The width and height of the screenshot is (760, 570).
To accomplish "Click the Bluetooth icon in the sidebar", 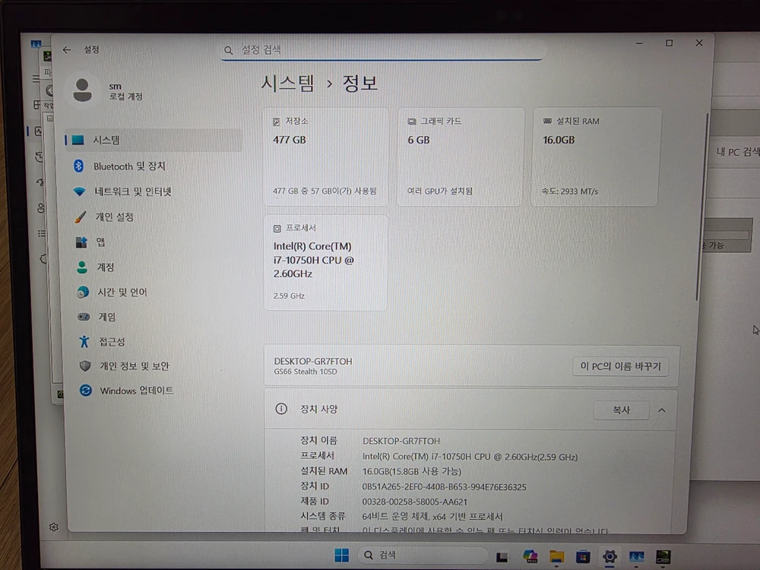I will pos(78,166).
